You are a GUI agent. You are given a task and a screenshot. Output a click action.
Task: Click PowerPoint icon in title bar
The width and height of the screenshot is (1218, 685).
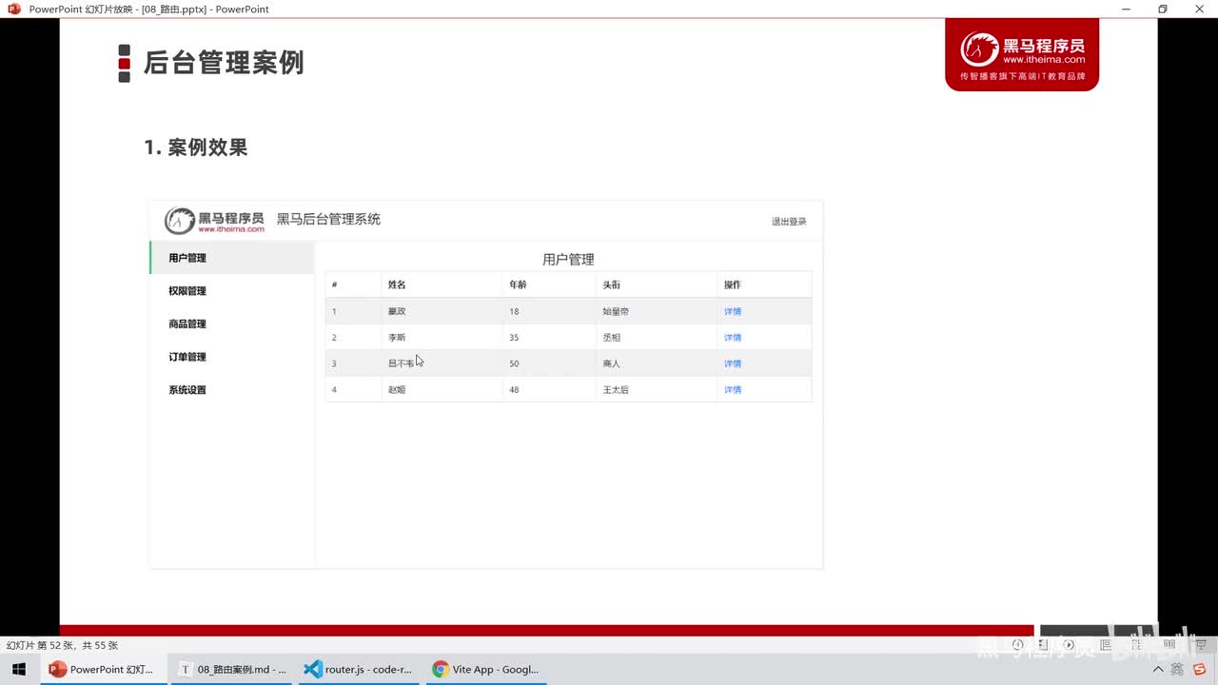[13, 9]
